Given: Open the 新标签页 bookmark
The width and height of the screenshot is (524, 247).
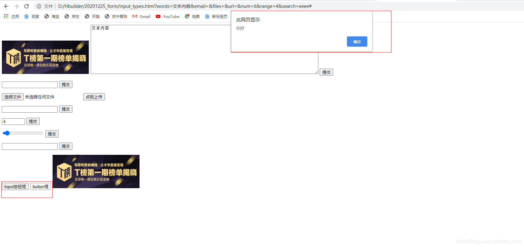Looking at the screenshot, I should [x=216, y=16].
